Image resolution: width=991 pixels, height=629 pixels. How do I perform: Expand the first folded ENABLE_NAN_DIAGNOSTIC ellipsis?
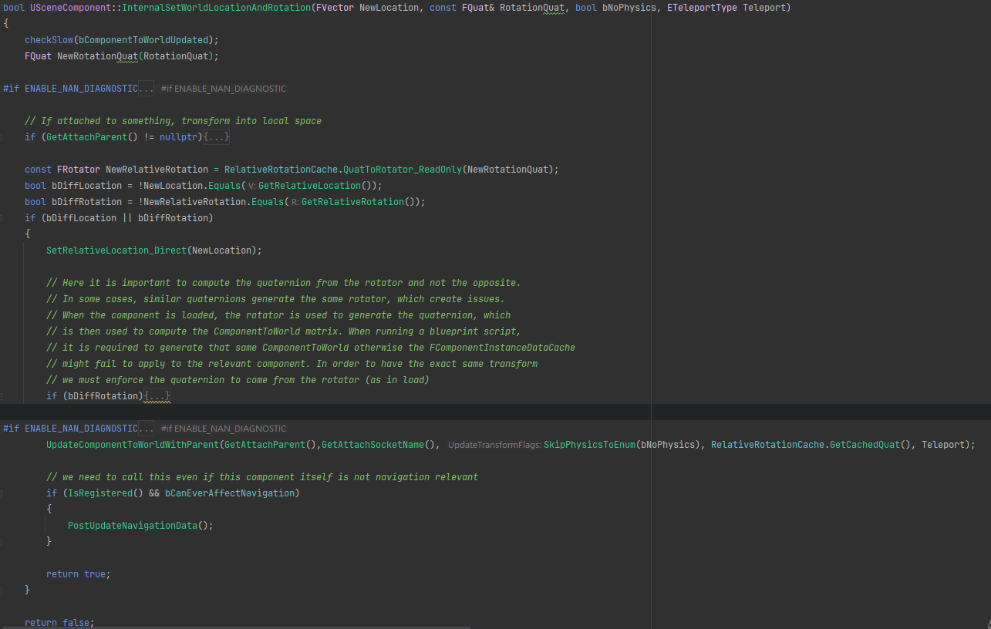146,89
